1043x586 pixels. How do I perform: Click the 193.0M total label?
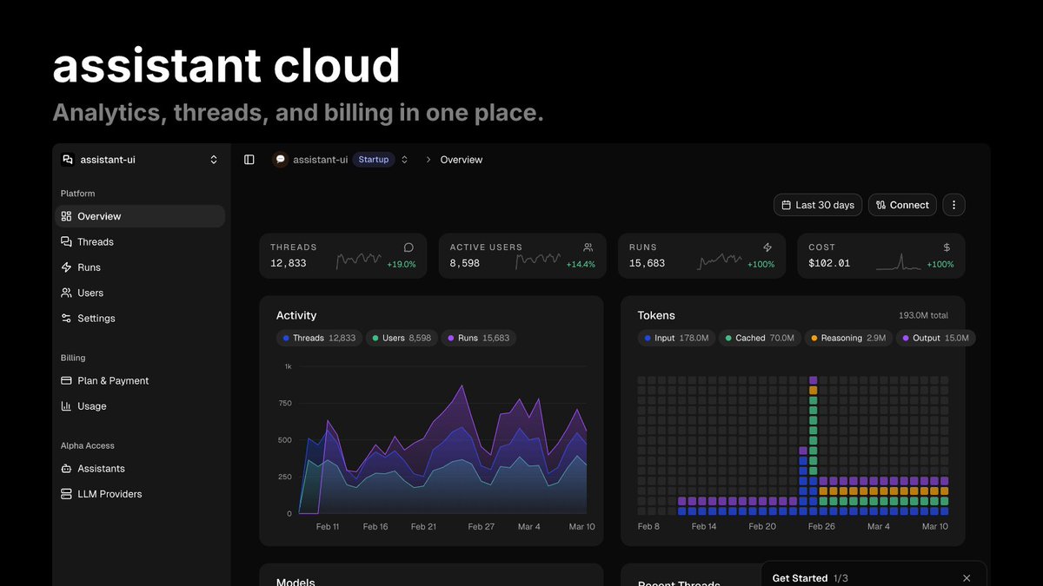click(923, 316)
